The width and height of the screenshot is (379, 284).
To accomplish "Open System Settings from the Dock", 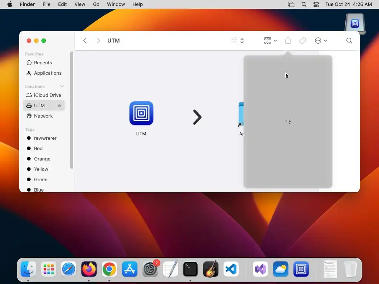I will click(150, 269).
